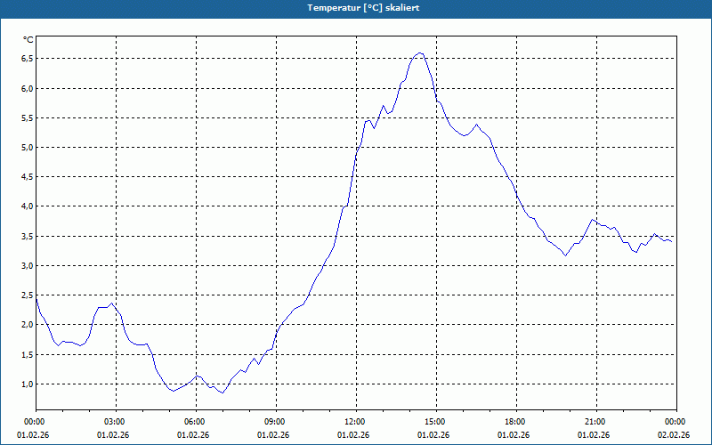Screen dimensions: 712x445
Task: Click the 6,0 y-axis label
Action: click(x=28, y=88)
